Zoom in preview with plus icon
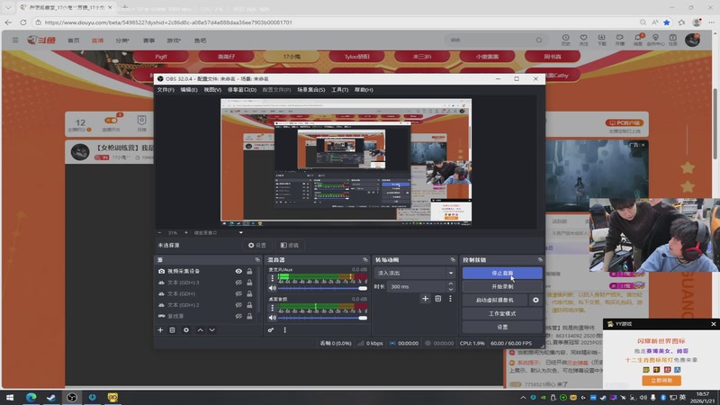720x405 pixels. [186, 233]
